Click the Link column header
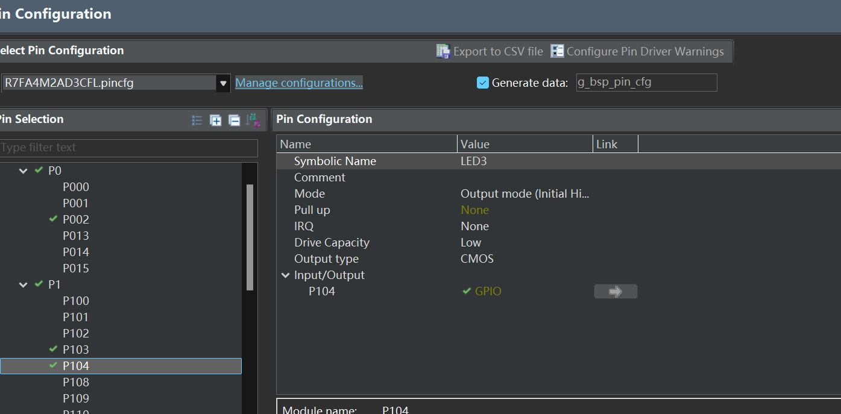Image resolution: width=841 pixels, height=414 pixels. click(616, 144)
